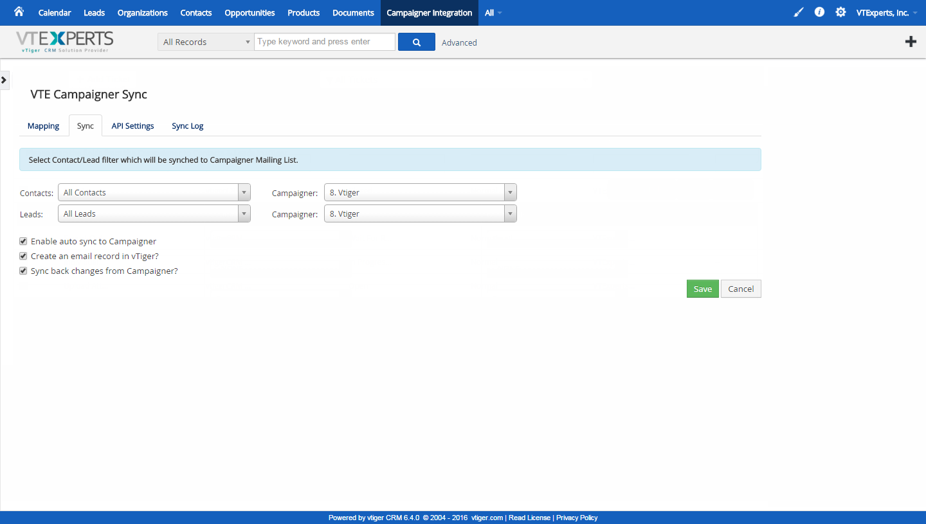
Task: Toggle Enable auto sync to Campaigner
Action: 23,241
